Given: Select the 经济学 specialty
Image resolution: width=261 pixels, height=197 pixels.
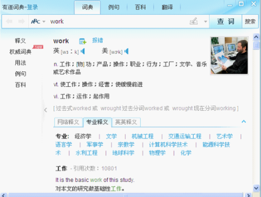Looking at the screenshot, I should 83,136.
